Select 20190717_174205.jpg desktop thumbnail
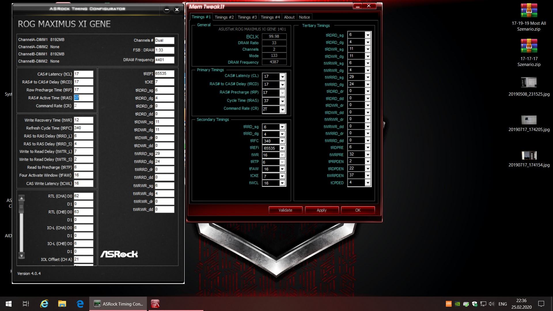The height and width of the screenshot is (311, 553). coord(529,124)
